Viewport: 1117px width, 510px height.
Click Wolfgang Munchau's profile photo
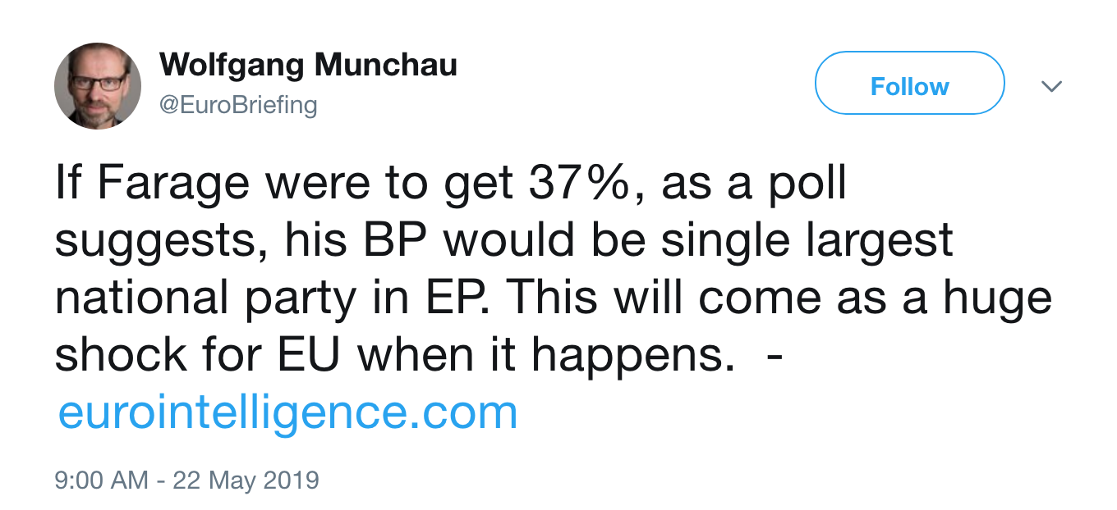coord(98,86)
